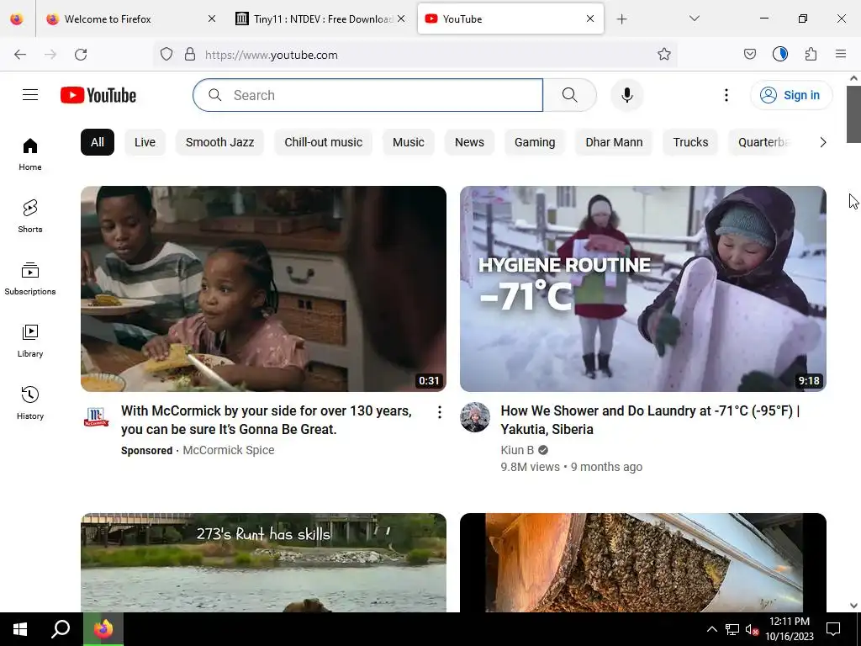Click the site security padlock icon
861x646 pixels.
pos(190,55)
